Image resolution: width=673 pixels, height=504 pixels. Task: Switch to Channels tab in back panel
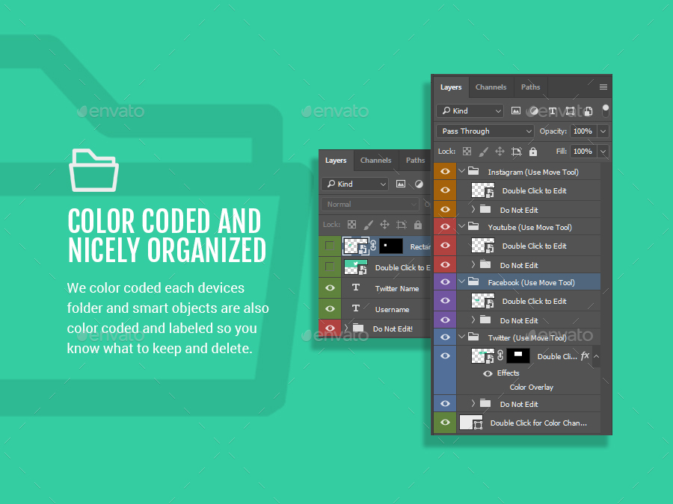pyautogui.click(x=375, y=161)
